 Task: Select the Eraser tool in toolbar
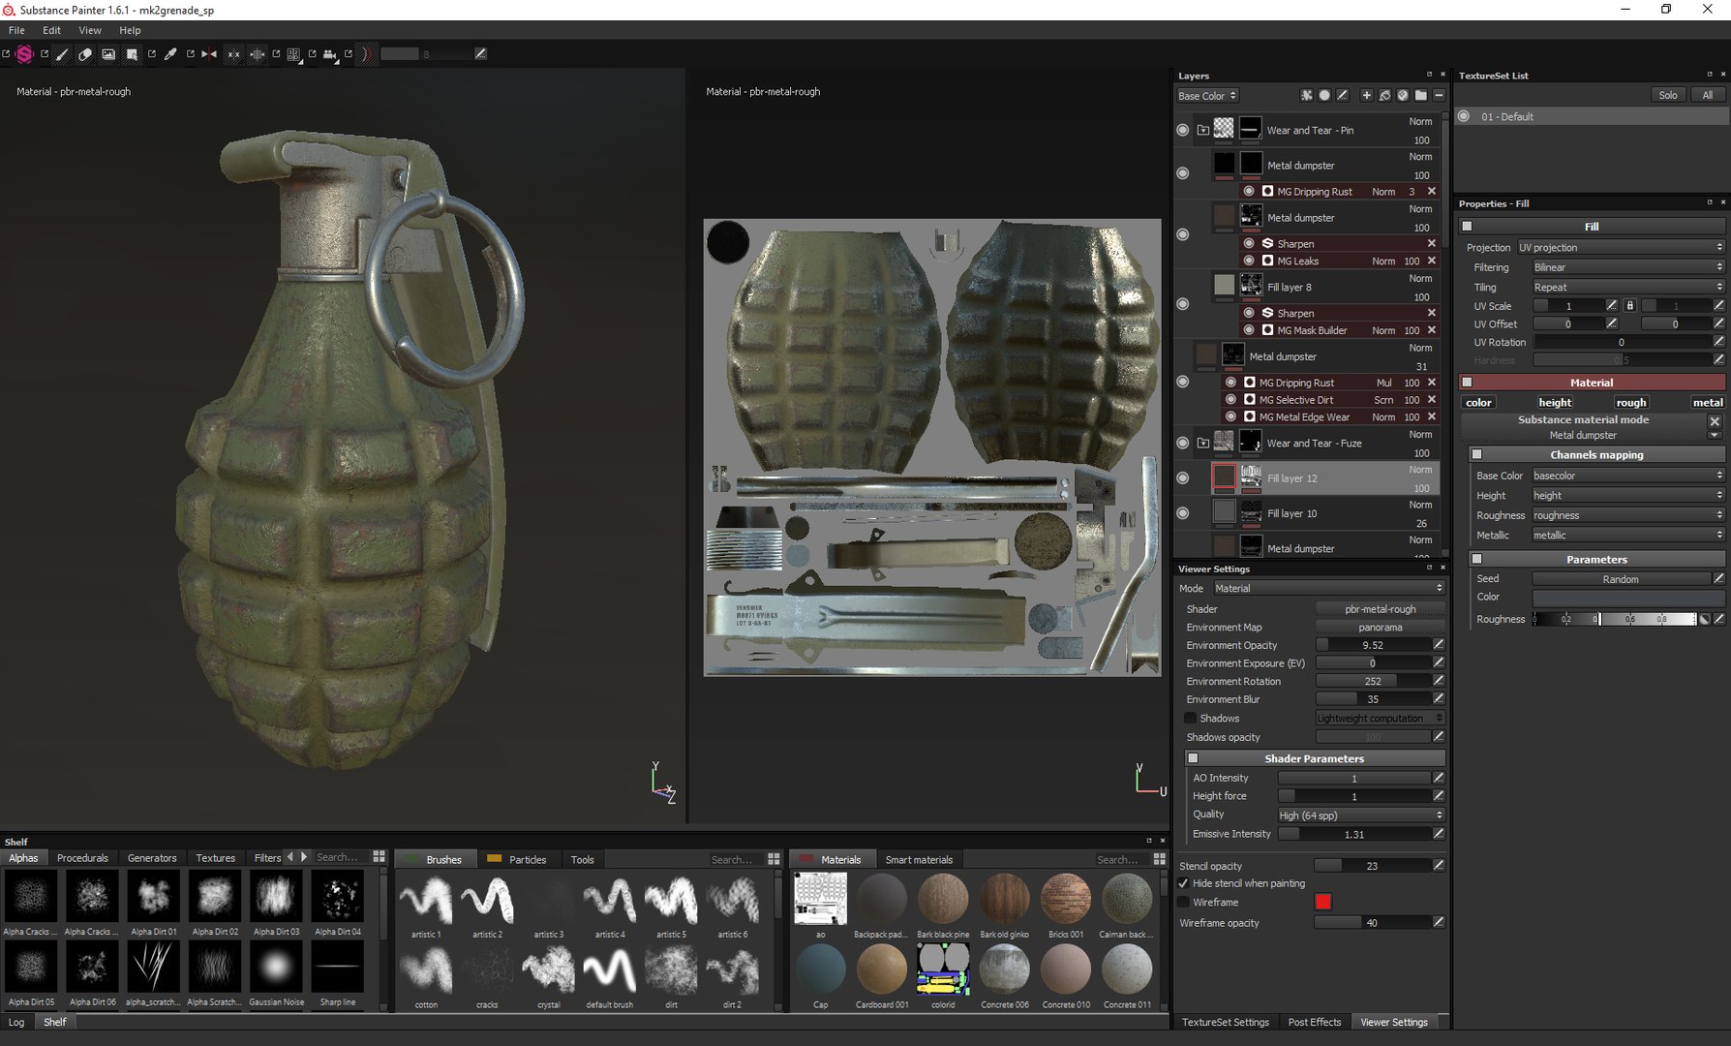pyautogui.click(x=85, y=54)
